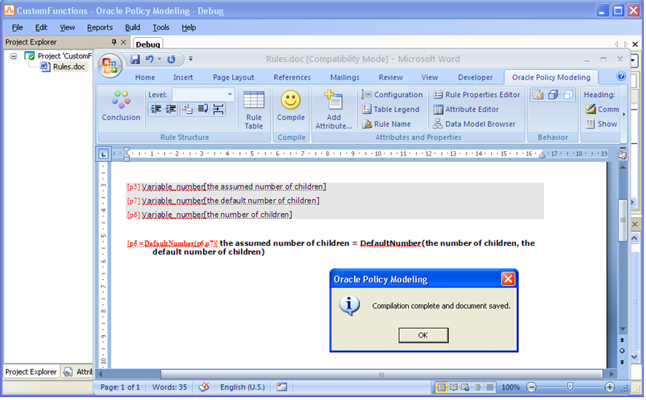Click the Save icon in Word toolbar
The image size is (646, 400).
coord(135,59)
